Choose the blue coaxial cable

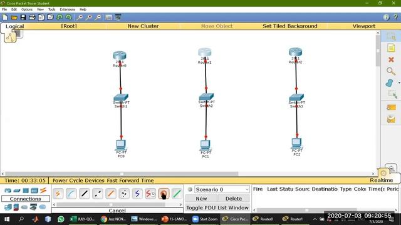tap(137, 194)
